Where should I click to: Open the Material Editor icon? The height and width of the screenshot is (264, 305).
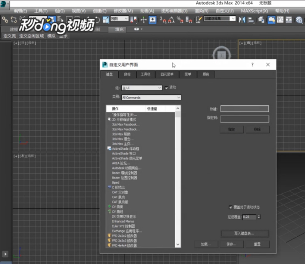click(299, 20)
